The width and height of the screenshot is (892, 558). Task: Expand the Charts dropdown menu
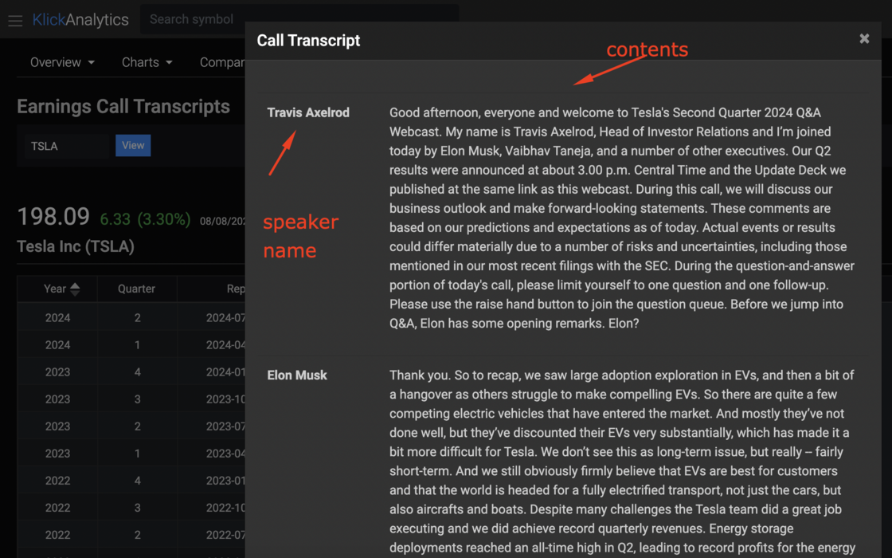coord(147,62)
